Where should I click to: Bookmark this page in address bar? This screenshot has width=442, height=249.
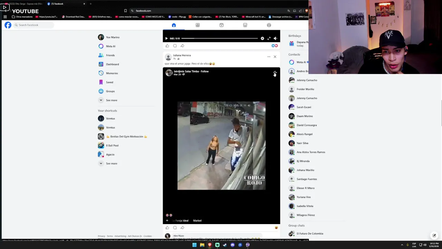click(x=125, y=11)
